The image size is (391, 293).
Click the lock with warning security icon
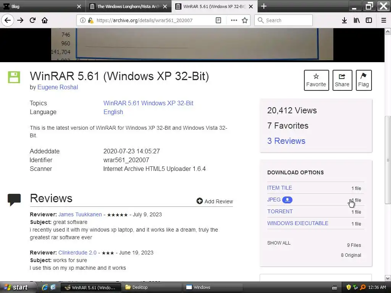(x=91, y=20)
